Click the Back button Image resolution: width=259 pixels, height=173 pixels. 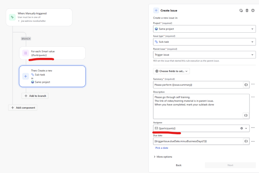coord(179,165)
